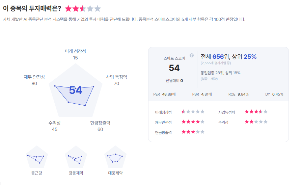Click the 광동제약 company name link

point(76,173)
